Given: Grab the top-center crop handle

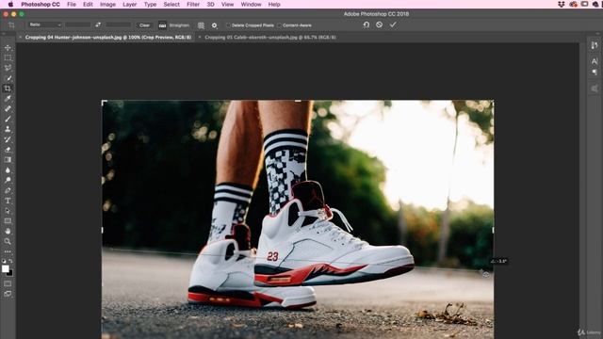Looking at the screenshot, I should pos(298,101).
